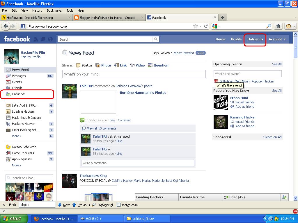Click Unfriends in the top navigation
The height and width of the screenshot is (223, 298).
pyautogui.click(x=255, y=39)
